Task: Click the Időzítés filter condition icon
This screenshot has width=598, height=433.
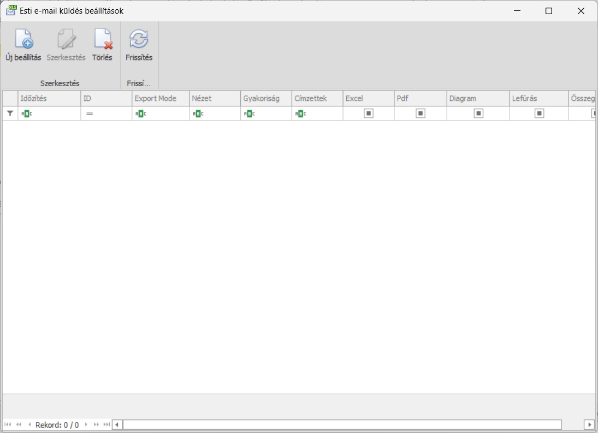Action: click(x=25, y=113)
